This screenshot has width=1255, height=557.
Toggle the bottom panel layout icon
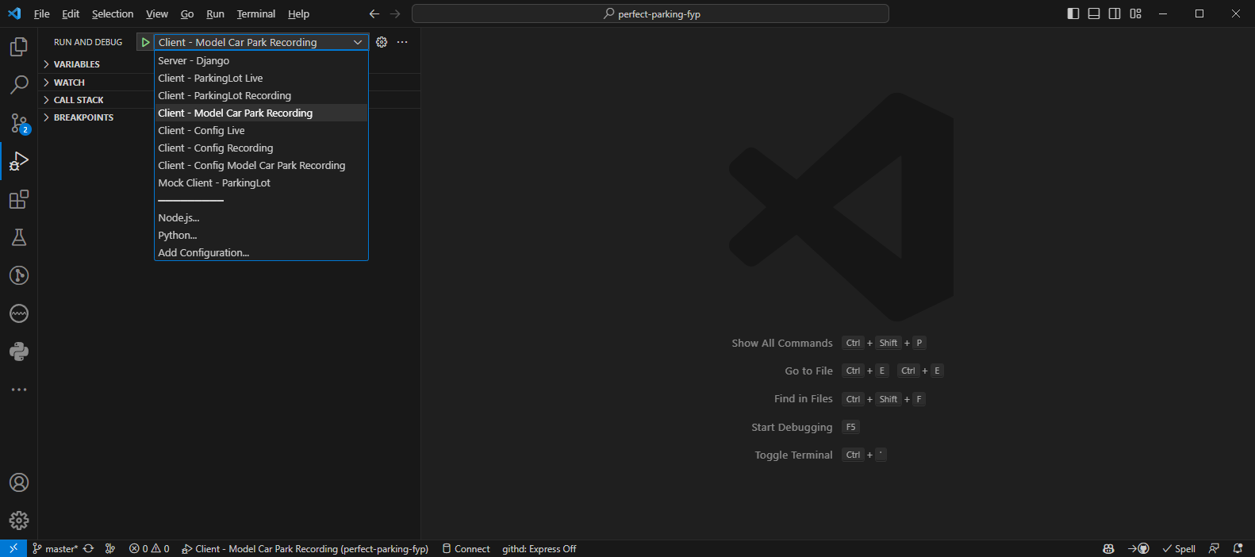click(1094, 13)
